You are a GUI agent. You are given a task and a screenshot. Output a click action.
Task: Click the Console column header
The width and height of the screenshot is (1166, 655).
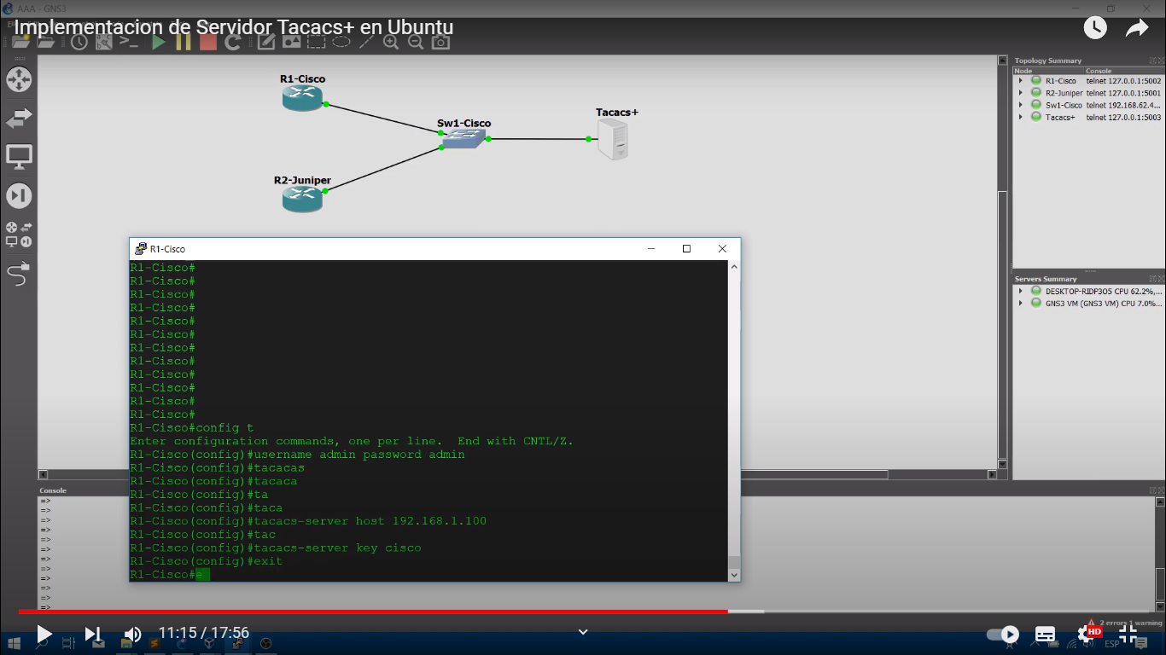(x=1124, y=71)
